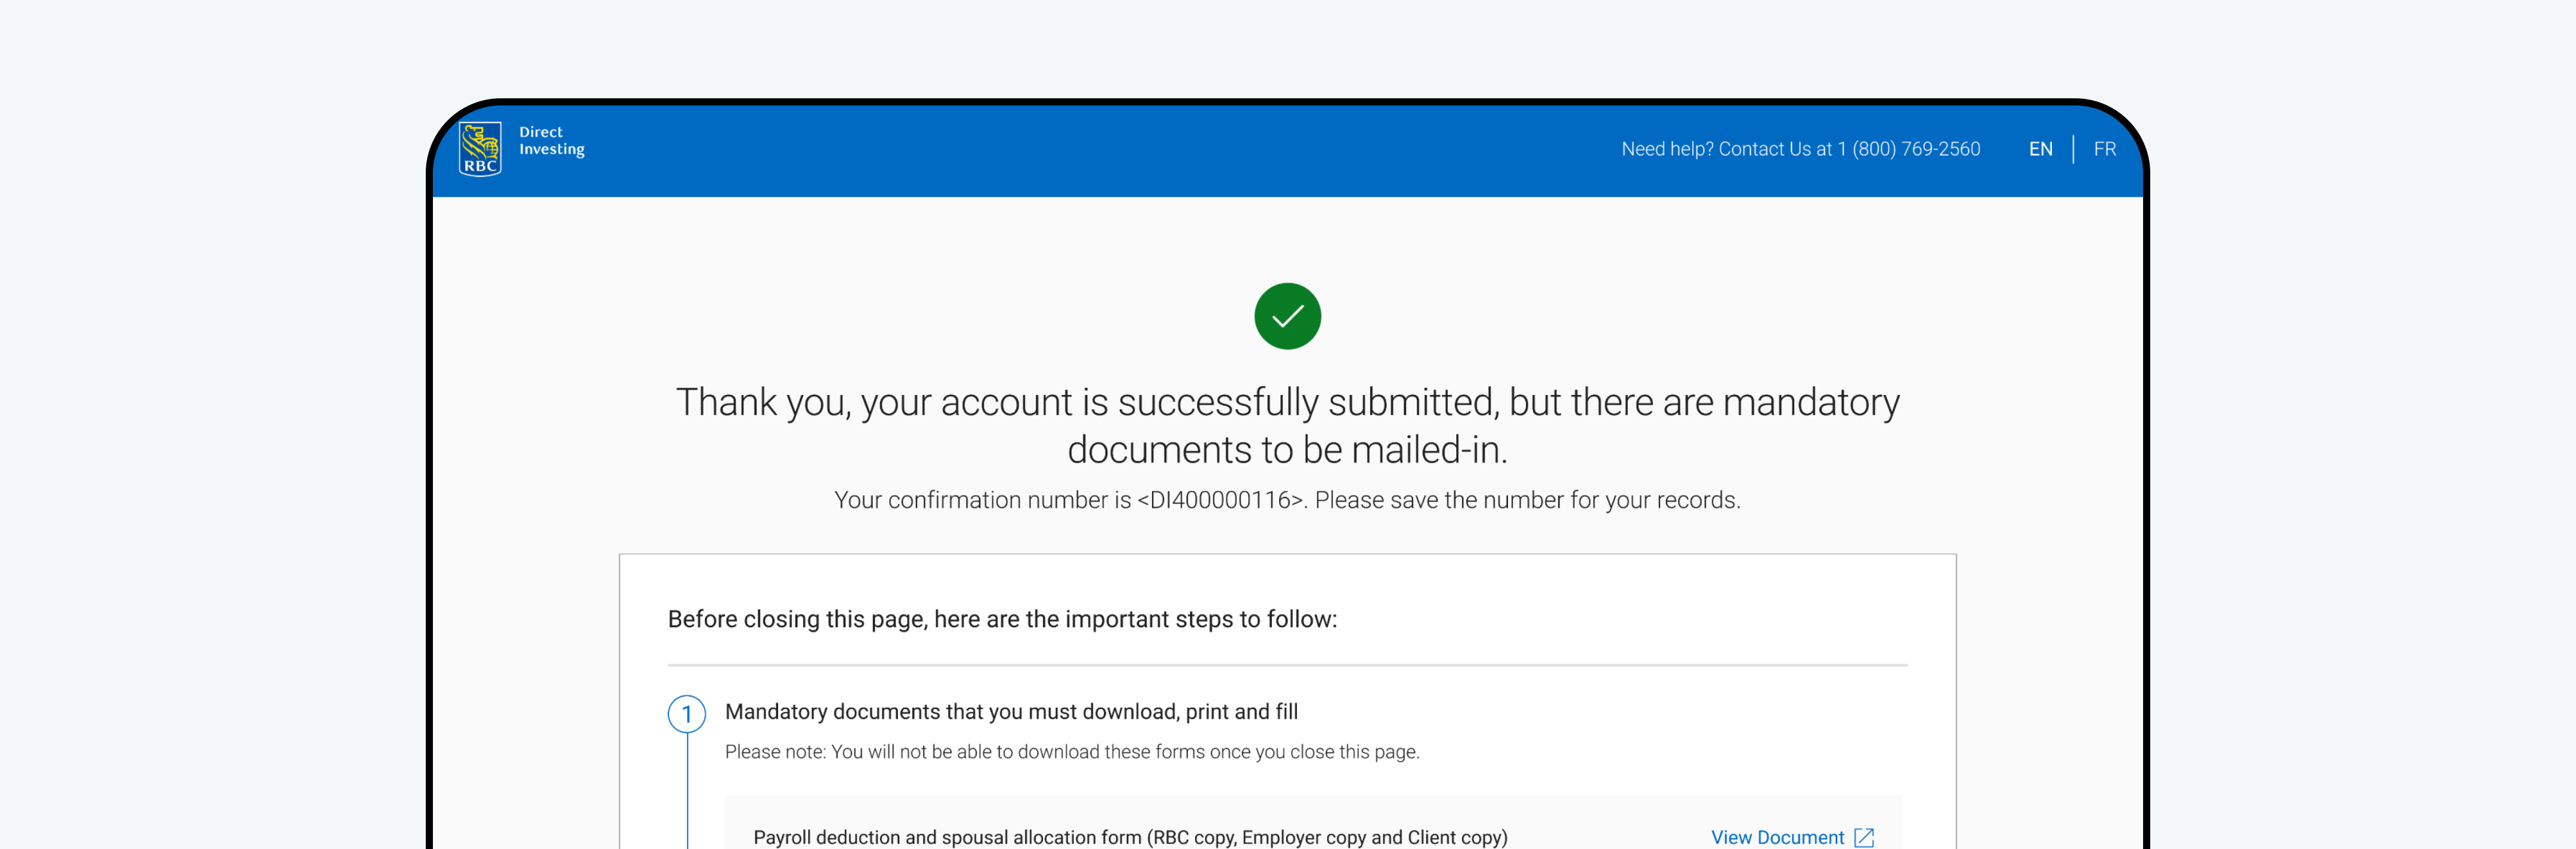Click the RBC shield logo
This screenshot has height=849, width=2576.
point(480,149)
